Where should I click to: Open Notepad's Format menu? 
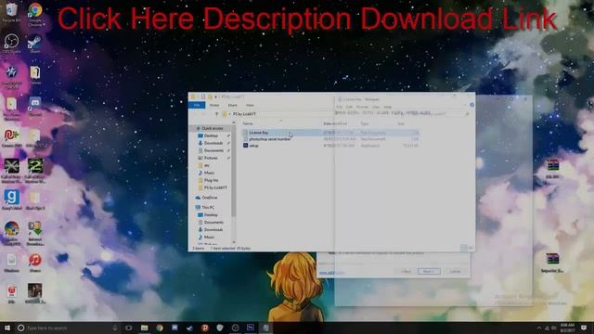[x=362, y=107]
